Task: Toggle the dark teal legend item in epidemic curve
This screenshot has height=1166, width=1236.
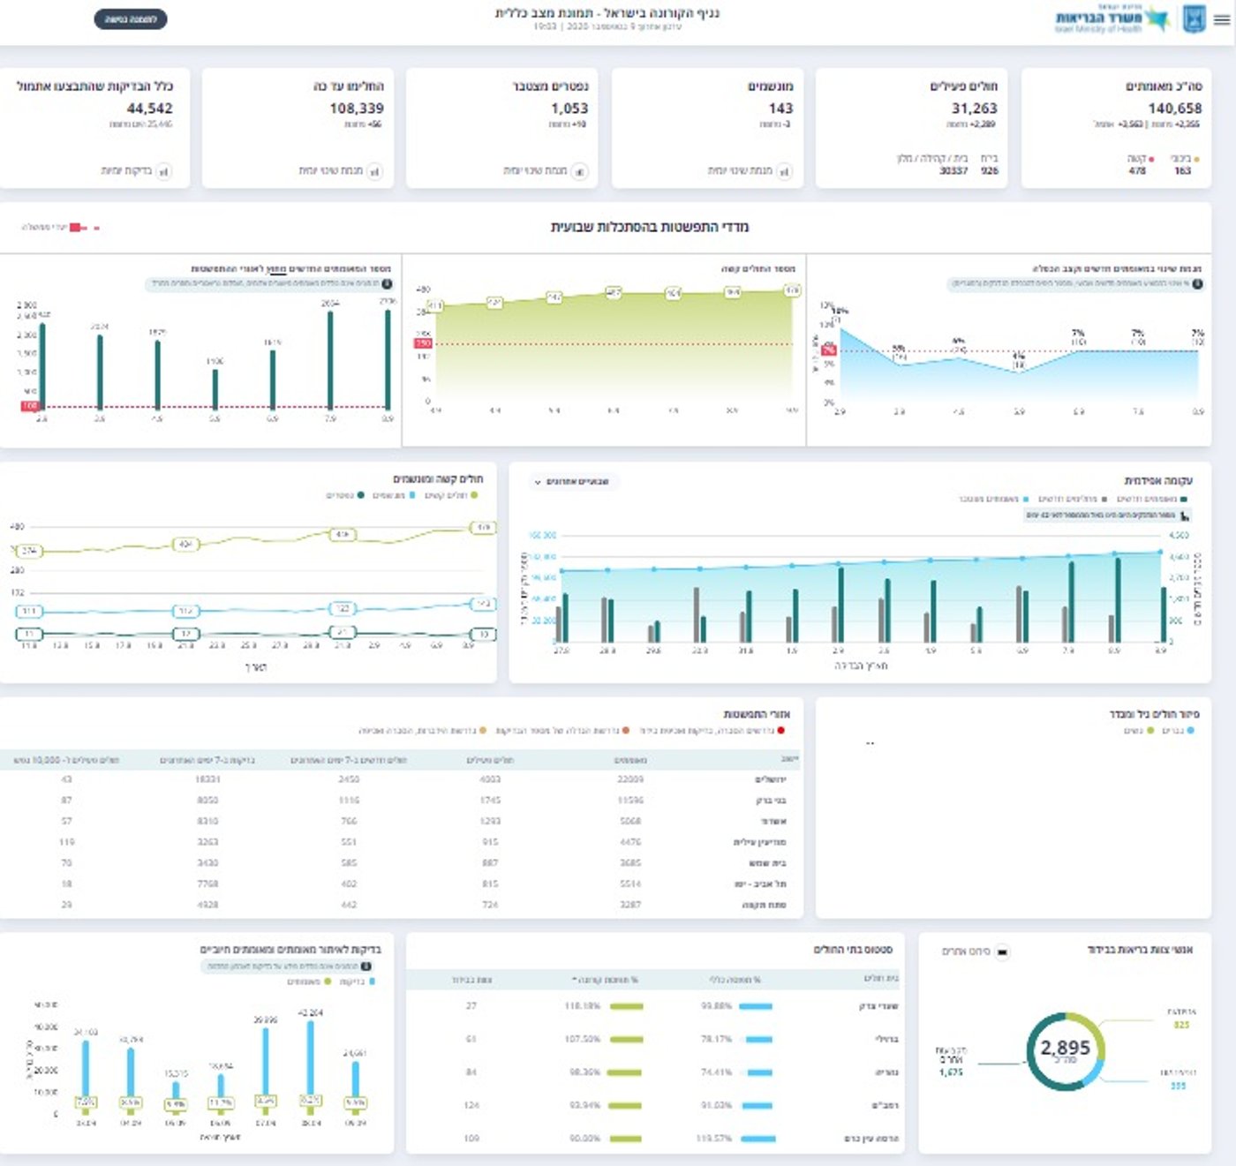Action: tap(1153, 500)
